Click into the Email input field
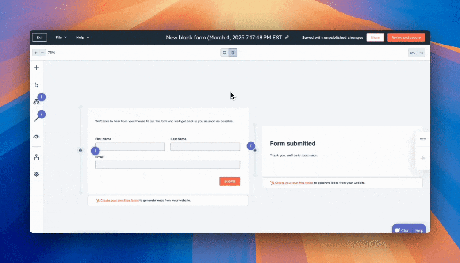The image size is (460, 263). (x=167, y=165)
